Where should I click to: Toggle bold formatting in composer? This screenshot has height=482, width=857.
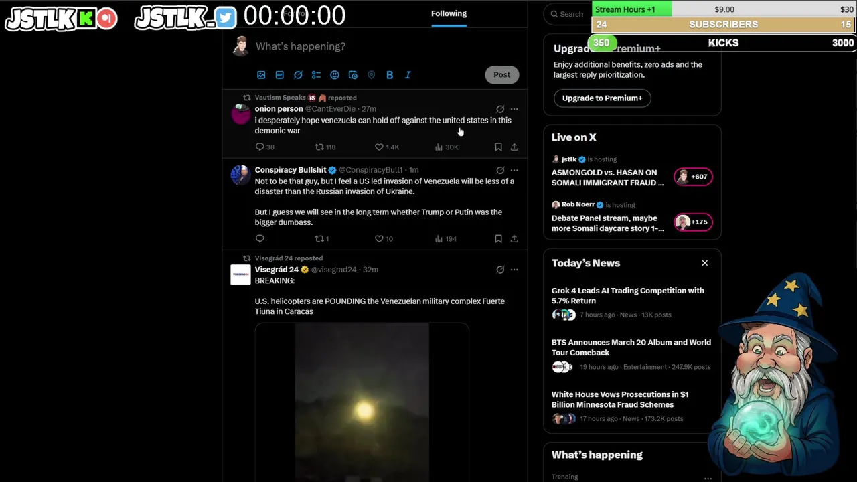pyautogui.click(x=390, y=75)
